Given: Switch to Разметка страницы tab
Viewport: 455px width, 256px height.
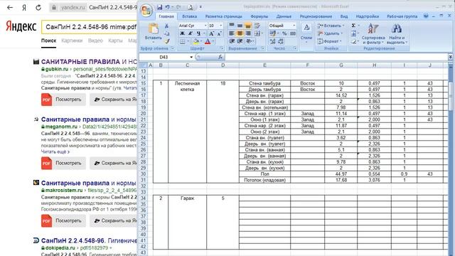Looking at the screenshot, I should coord(223,16).
